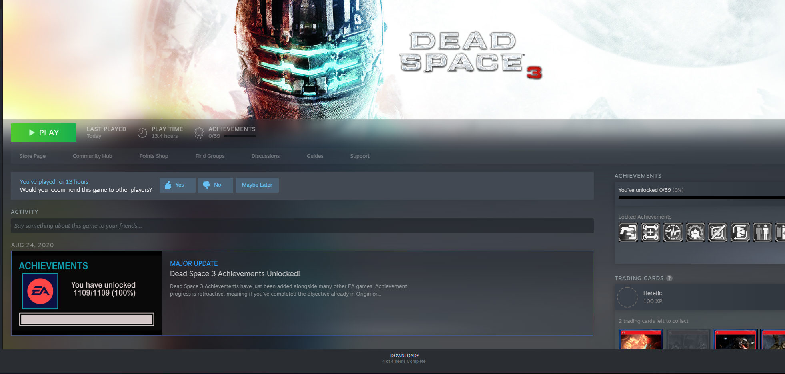Click the ACHIEVEMENTS panel header on the right
The width and height of the screenshot is (785, 374).
(638, 176)
